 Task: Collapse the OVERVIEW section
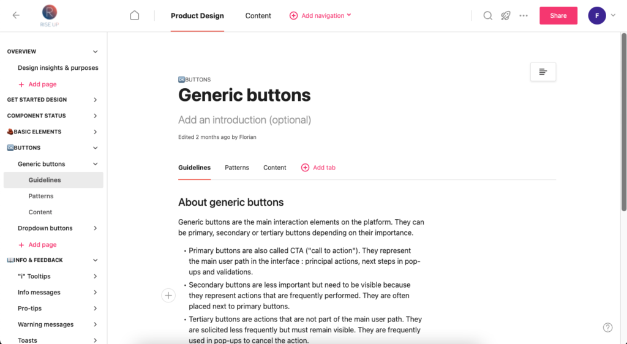coord(95,52)
